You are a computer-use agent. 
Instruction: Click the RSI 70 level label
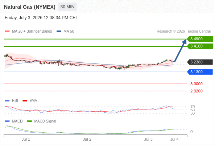point(193,107)
